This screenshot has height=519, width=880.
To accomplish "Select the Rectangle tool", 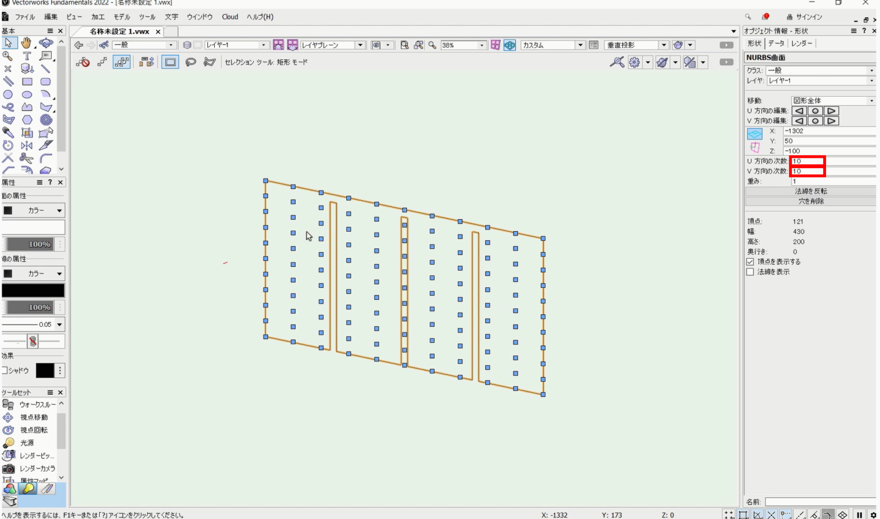I will point(26,81).
